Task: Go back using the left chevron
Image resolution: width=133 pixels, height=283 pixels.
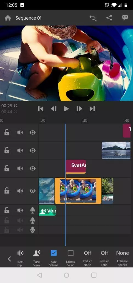Action: point(9,259)
